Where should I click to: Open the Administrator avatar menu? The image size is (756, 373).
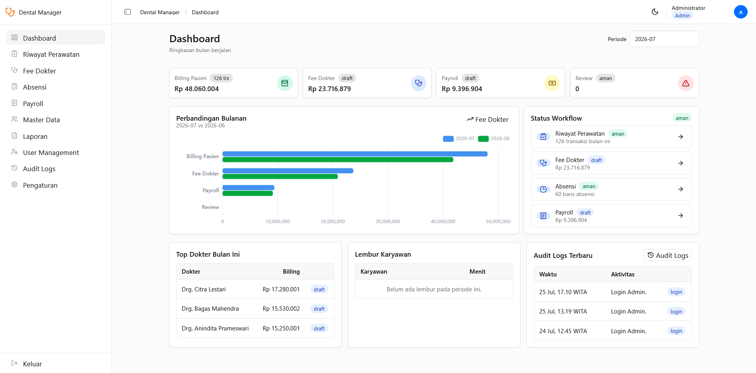[x=741, y=12]
